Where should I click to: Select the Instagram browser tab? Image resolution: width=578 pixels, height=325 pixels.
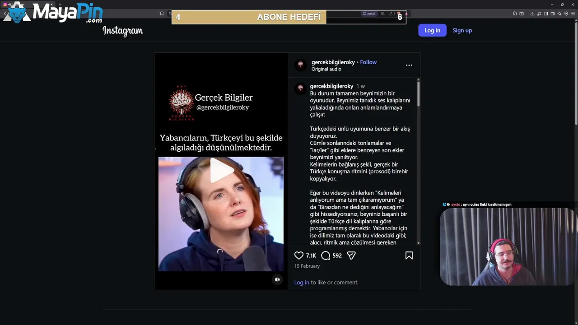28,5
